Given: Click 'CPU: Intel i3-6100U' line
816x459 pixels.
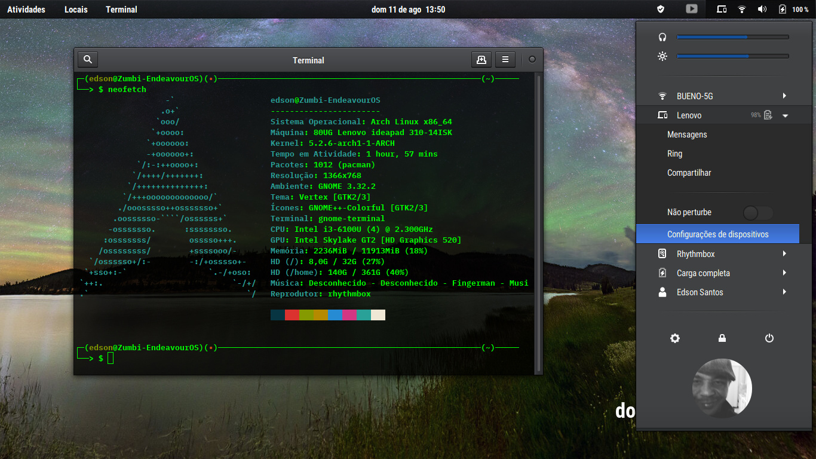Looking at the screenshot, I should [x=352, y=229].
